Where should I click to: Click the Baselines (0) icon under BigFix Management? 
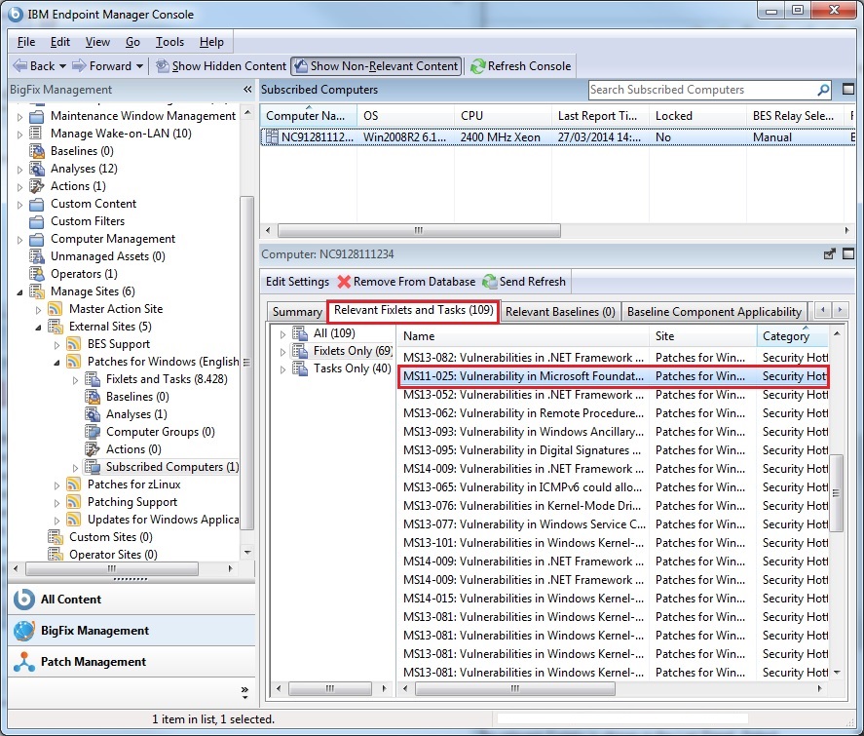tap(37, 151)
